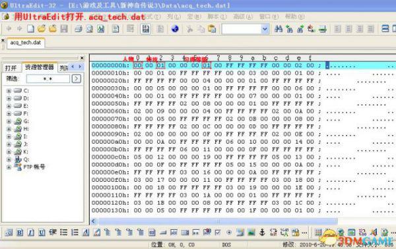396x249 pixels.
Task: Click the horizontal scrollbar of hex view
Action: [x=218, y=221]
